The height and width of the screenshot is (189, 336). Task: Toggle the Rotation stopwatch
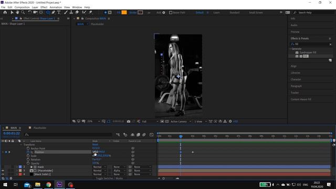pyautogui.click(x=28, y=160)
